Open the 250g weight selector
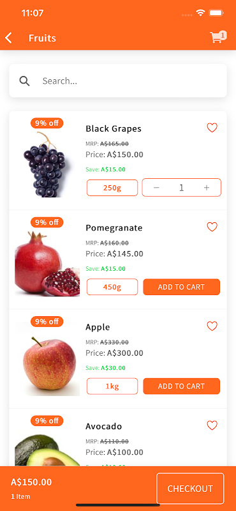Image resolution: width=236 pixels, height=511 pixels. click(x=112, y=188)
